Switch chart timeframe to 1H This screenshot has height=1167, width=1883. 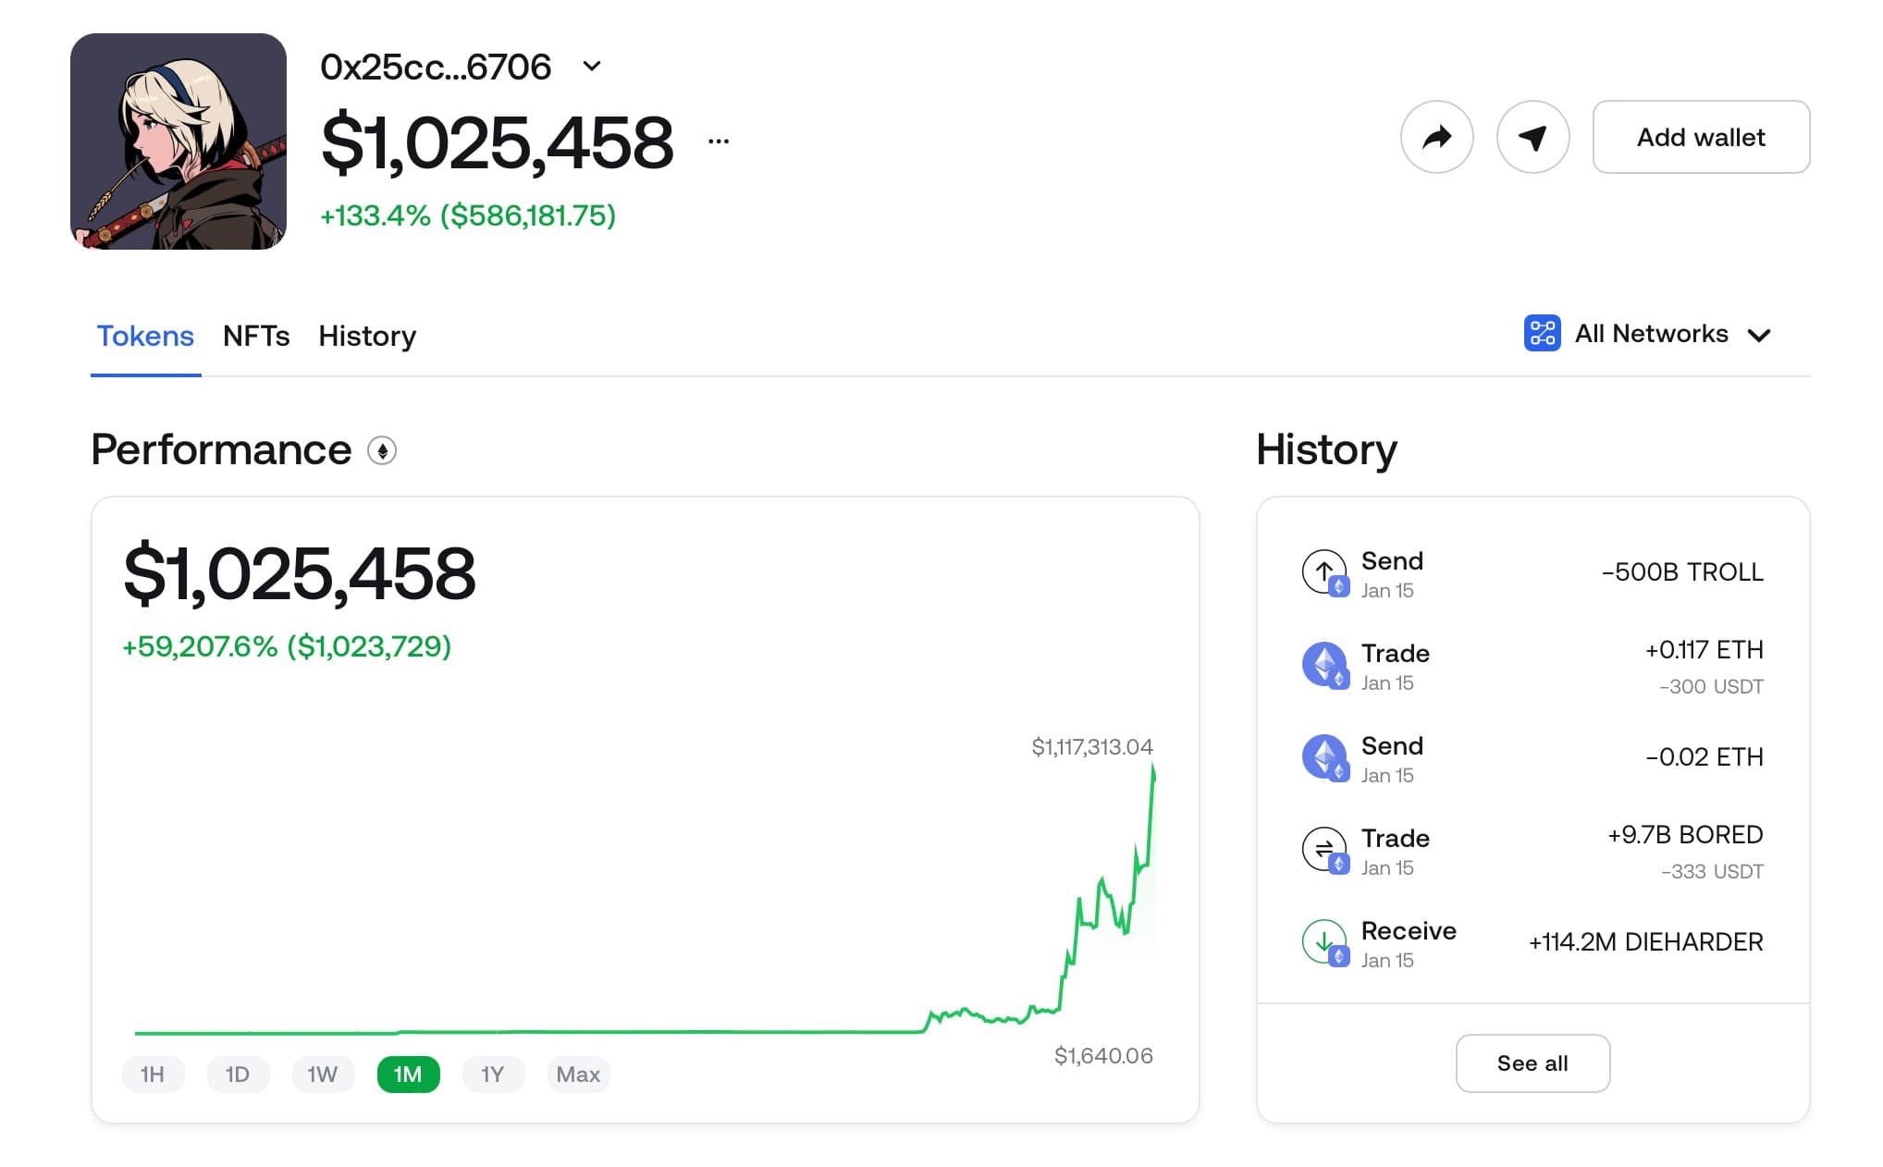[153, 1074]
